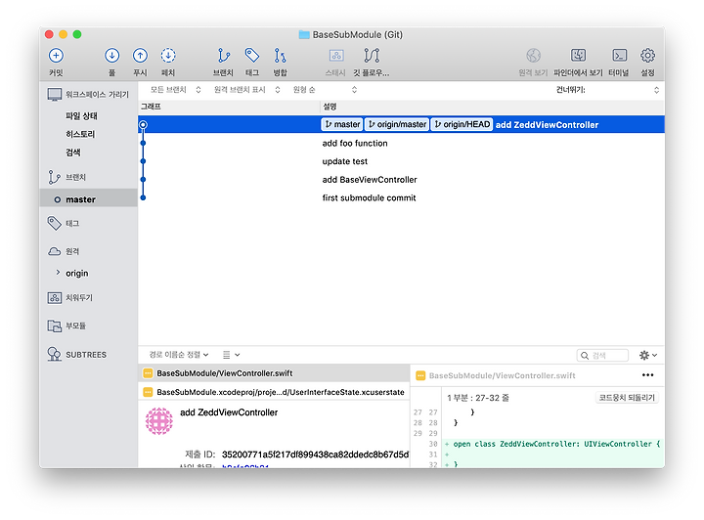The width and height of the screenshot is (704, 520).
Task: Click the Stashes (치워두기) icon in sidebar
Action: coord(55,297)
